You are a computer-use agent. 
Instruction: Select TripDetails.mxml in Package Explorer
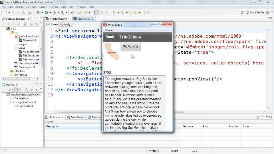tap(29, 56)
